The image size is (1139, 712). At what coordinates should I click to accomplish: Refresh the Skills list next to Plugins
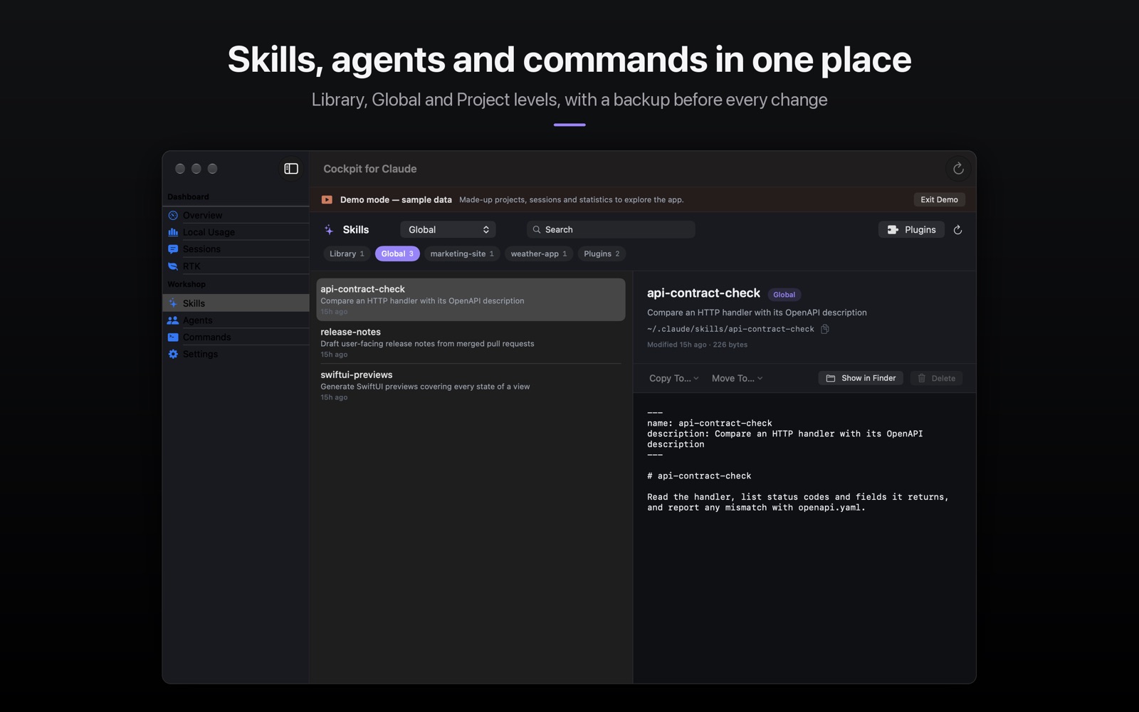(x=957, y=230)
